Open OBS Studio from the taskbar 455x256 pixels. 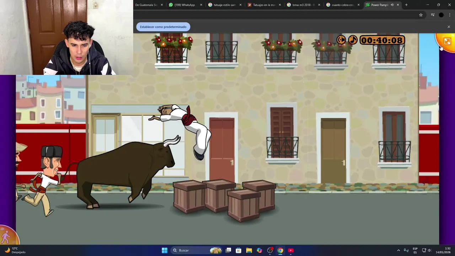pos(270,250)
